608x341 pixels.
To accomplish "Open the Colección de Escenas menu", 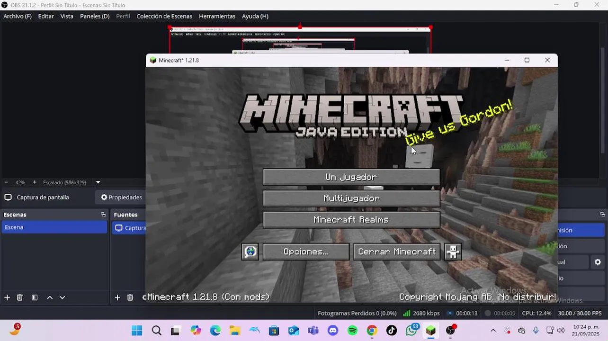I will (x=164, y=16).
